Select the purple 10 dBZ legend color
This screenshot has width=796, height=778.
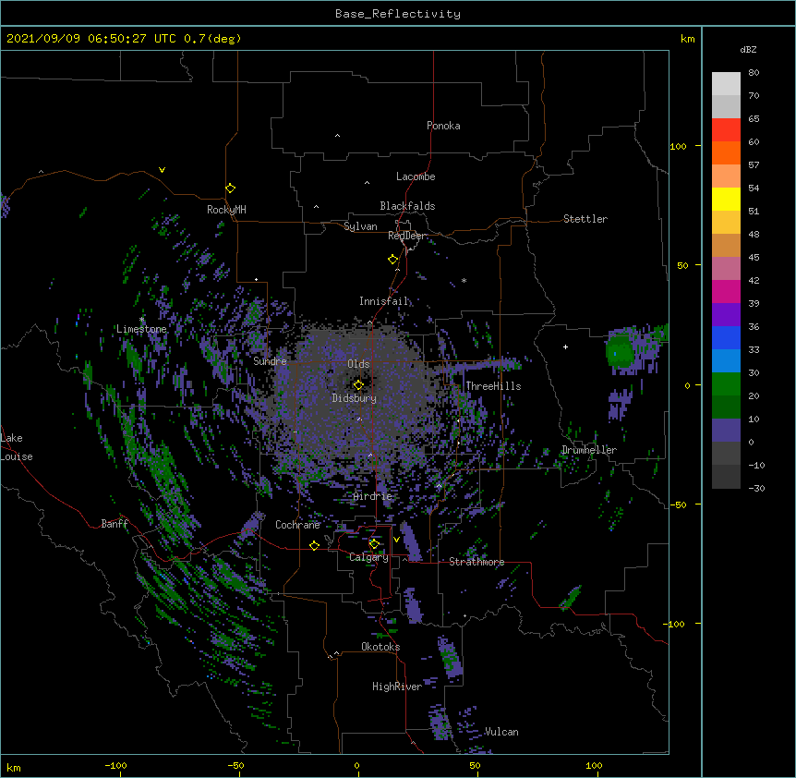(x=726, y=431)
